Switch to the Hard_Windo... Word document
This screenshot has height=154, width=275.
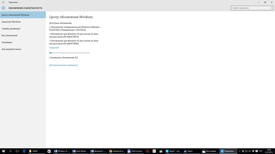tap(80, 151)
